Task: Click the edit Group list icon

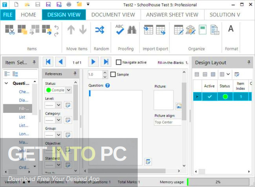Action: click(x=68, y=135)
